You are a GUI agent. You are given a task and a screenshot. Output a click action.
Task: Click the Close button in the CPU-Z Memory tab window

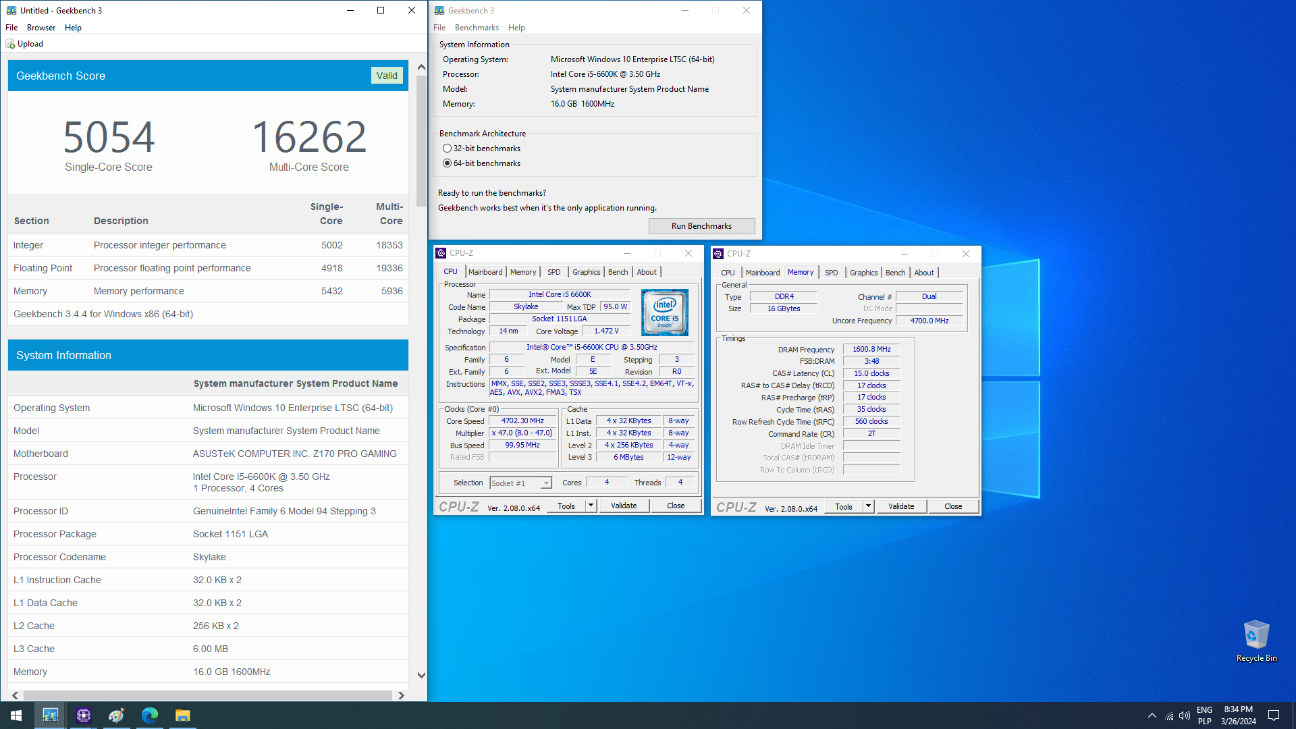(x=953, y=506)
